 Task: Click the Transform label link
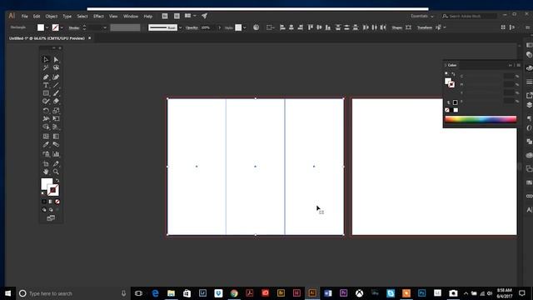tap(425, 27)
